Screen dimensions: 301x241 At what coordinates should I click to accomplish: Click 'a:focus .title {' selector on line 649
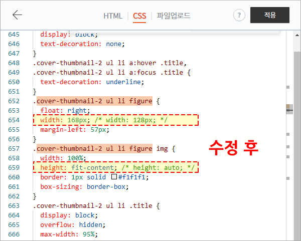(x=160, y=73)
